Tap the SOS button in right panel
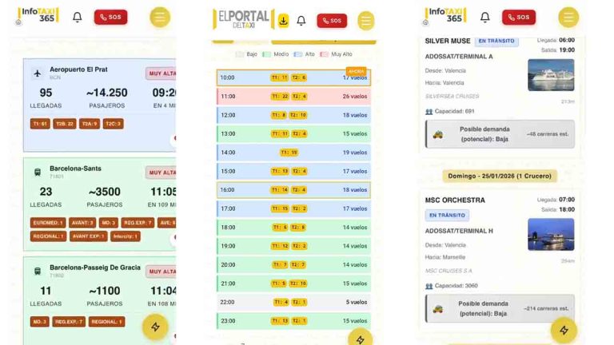 (518, 18)
